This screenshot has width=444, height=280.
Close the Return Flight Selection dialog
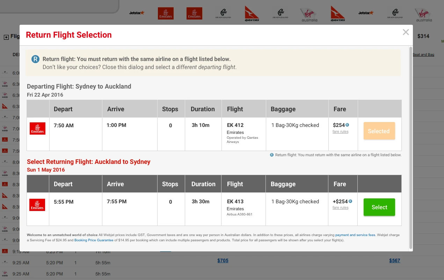click(x=406, y=32)
